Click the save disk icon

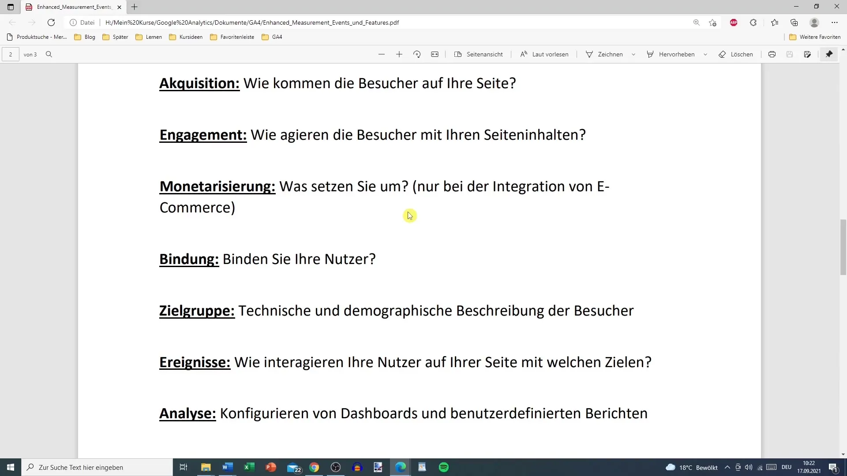tap(790, 54)
